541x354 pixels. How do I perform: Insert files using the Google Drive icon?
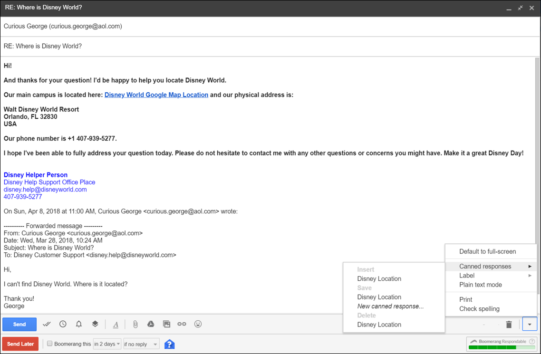pos(151,324)
